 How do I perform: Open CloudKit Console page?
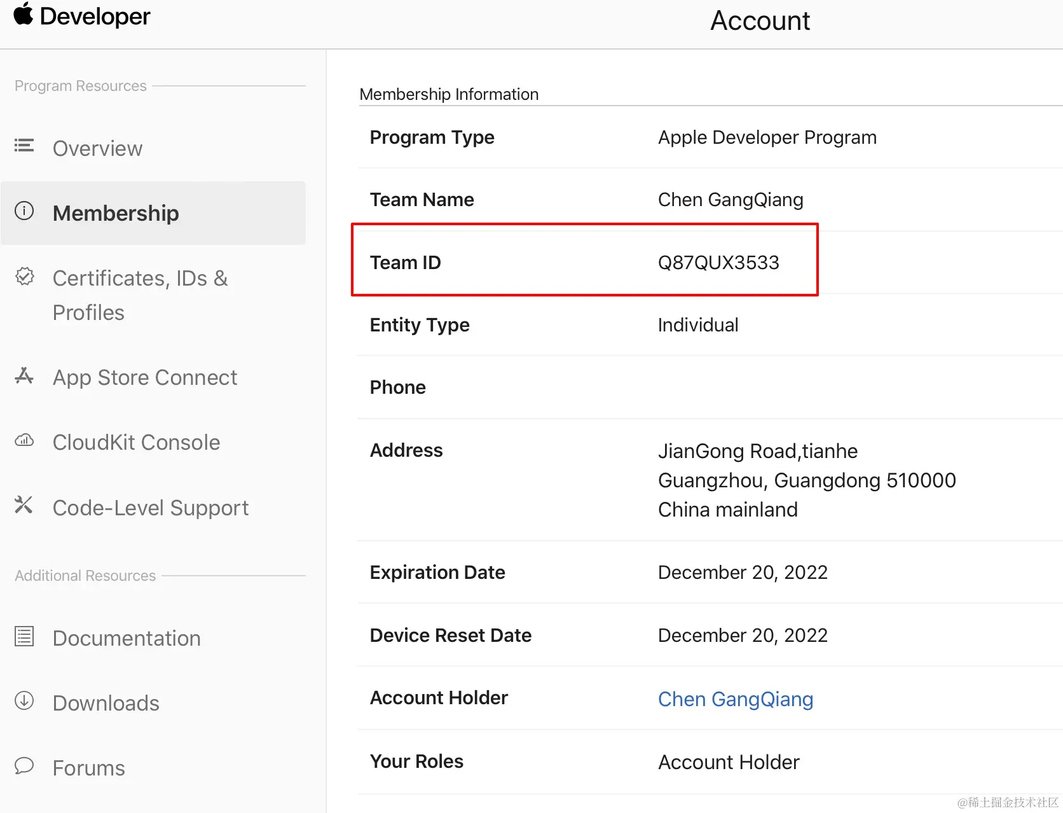coord(136,442)
